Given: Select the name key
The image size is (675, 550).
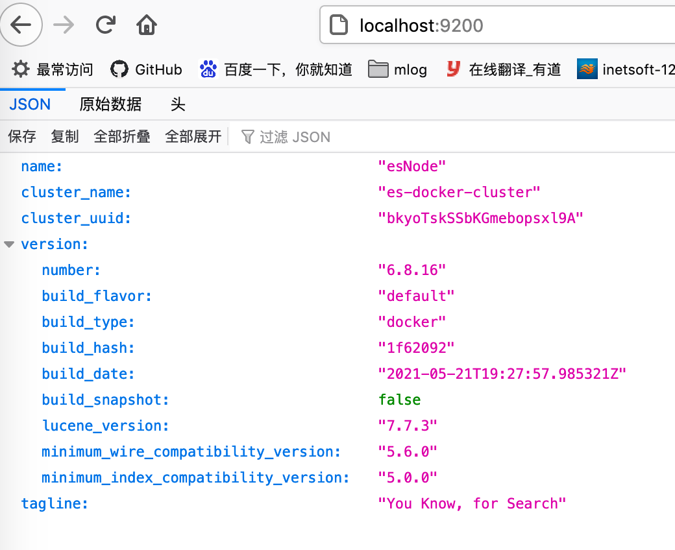Looking at the screenshot, I should [x=42, y=167].
